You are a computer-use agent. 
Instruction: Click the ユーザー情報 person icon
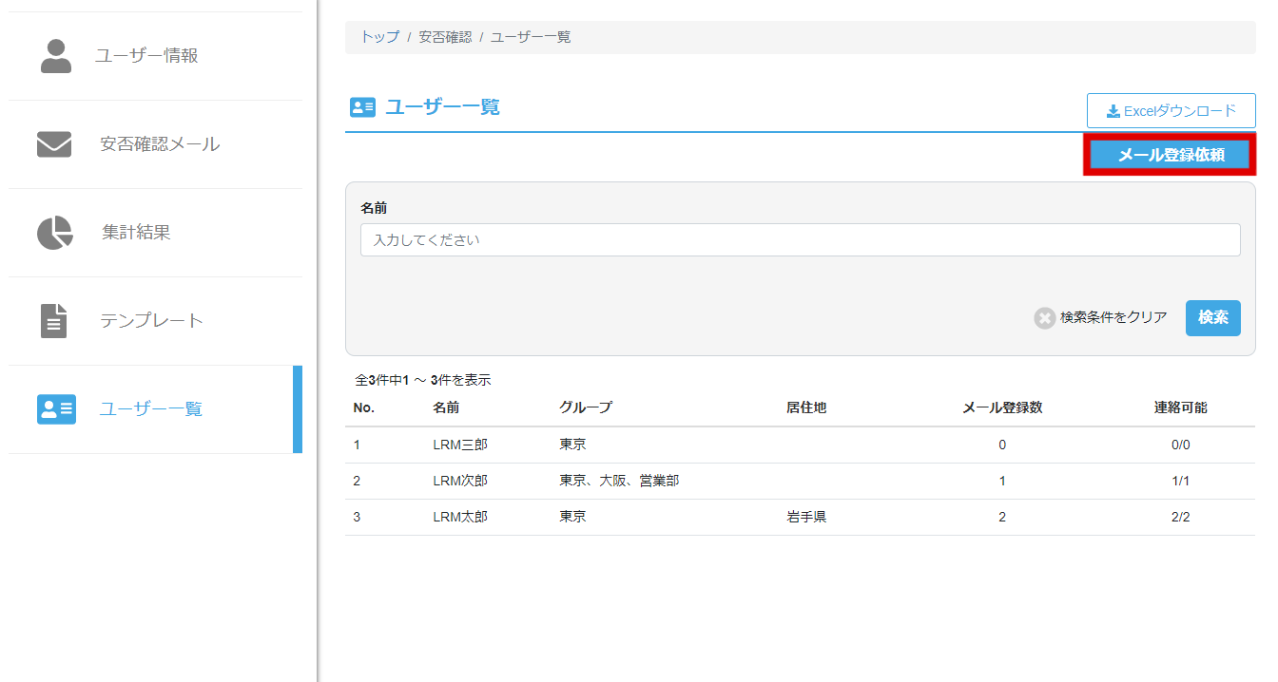click(x=56, y=56)
